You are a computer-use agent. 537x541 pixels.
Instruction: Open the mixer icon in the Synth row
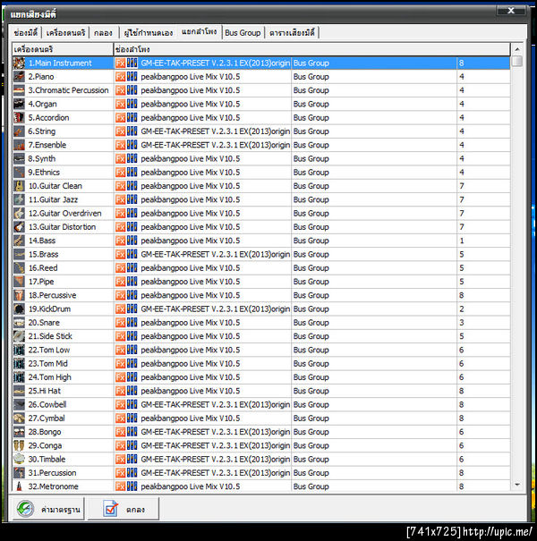(132, 158)
